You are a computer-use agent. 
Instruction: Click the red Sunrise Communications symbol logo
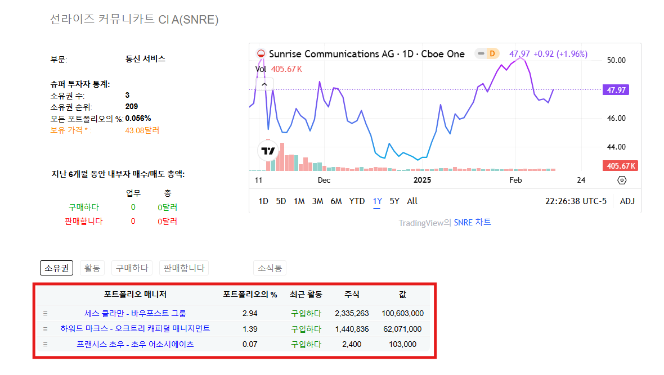coord(261,54)
